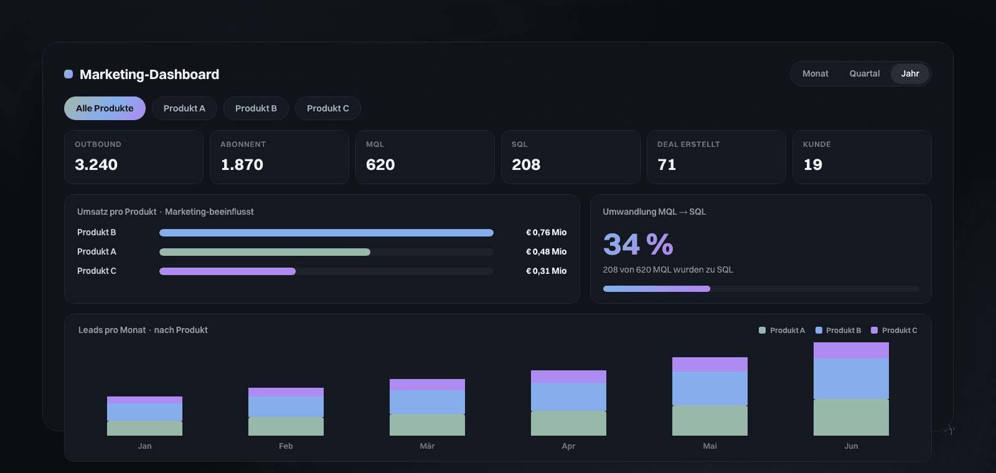Filter by Produkt C chip
The height and width of the screenshot is (473, 996).
tap(328, 108)
